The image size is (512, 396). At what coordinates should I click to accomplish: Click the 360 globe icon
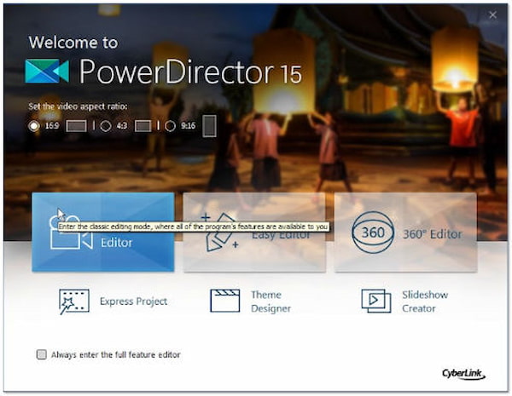(373, 232)
